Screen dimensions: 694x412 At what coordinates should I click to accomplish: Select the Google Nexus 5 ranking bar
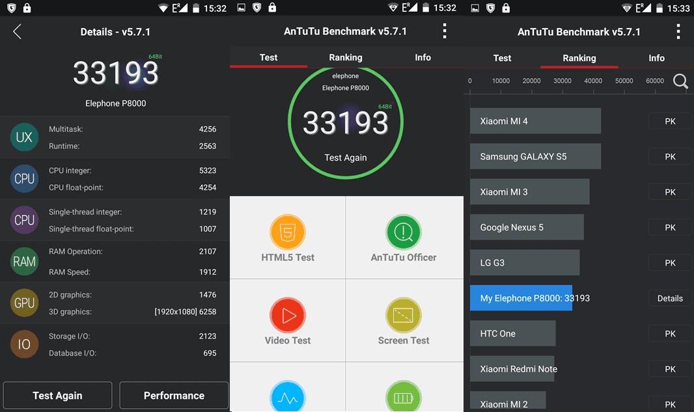(x=527, y=227)
